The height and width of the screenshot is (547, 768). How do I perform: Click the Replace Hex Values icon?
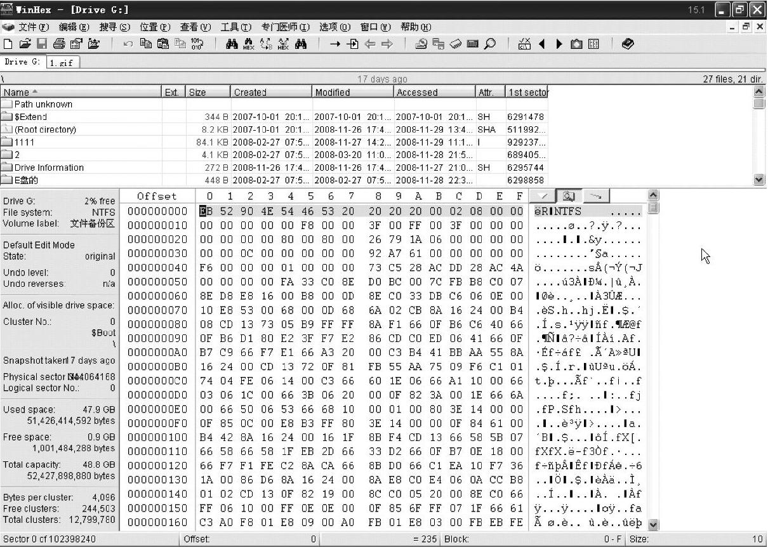[x=283, y=44]
